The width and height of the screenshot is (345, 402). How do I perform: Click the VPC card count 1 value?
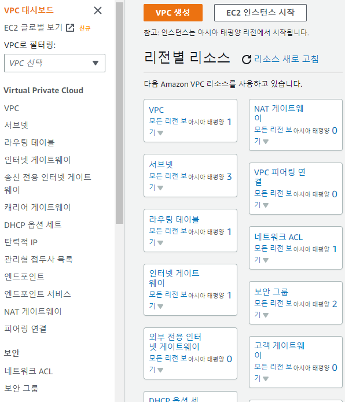tap(229, 122)
